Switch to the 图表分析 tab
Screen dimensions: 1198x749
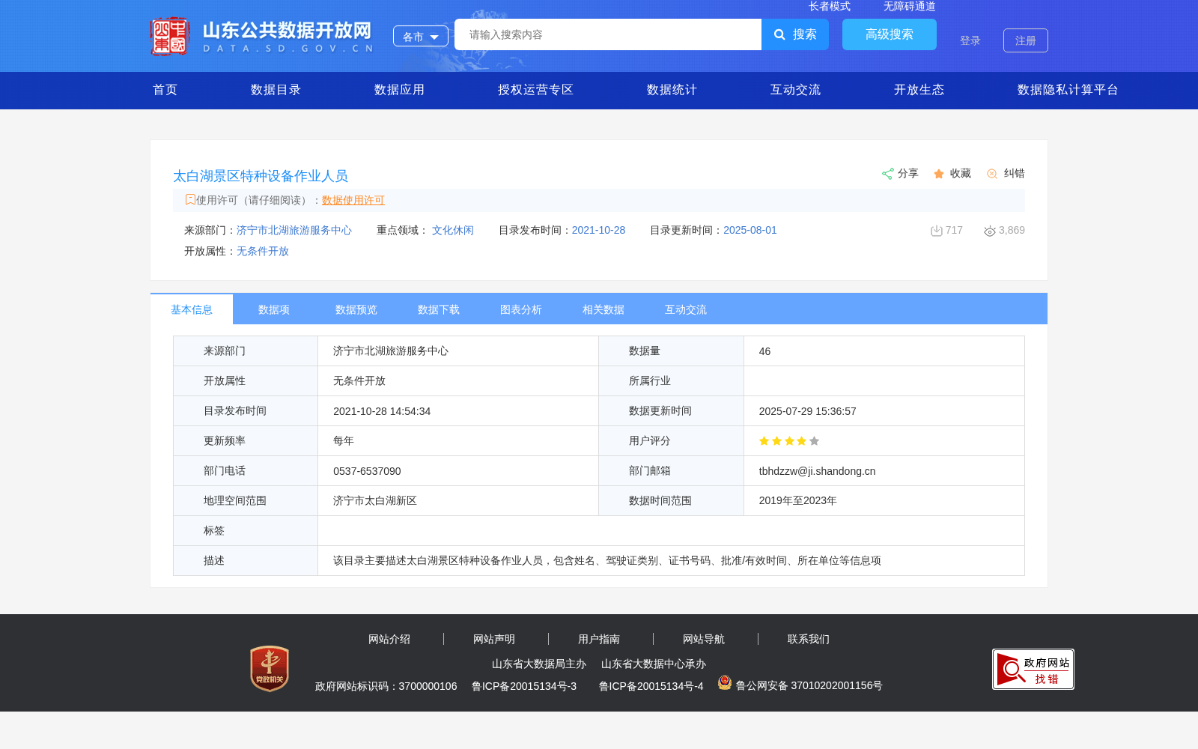521,309
